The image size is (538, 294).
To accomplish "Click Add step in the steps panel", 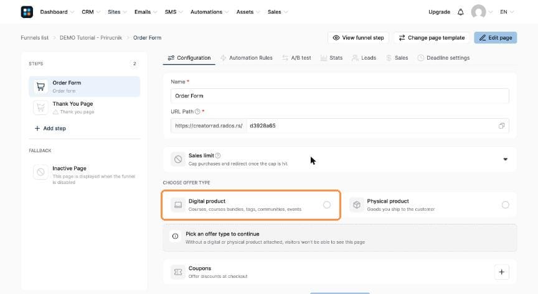I will point(50,129).
